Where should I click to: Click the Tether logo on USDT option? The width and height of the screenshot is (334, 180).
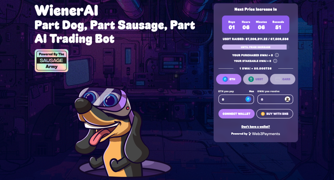tap(251, 79)
